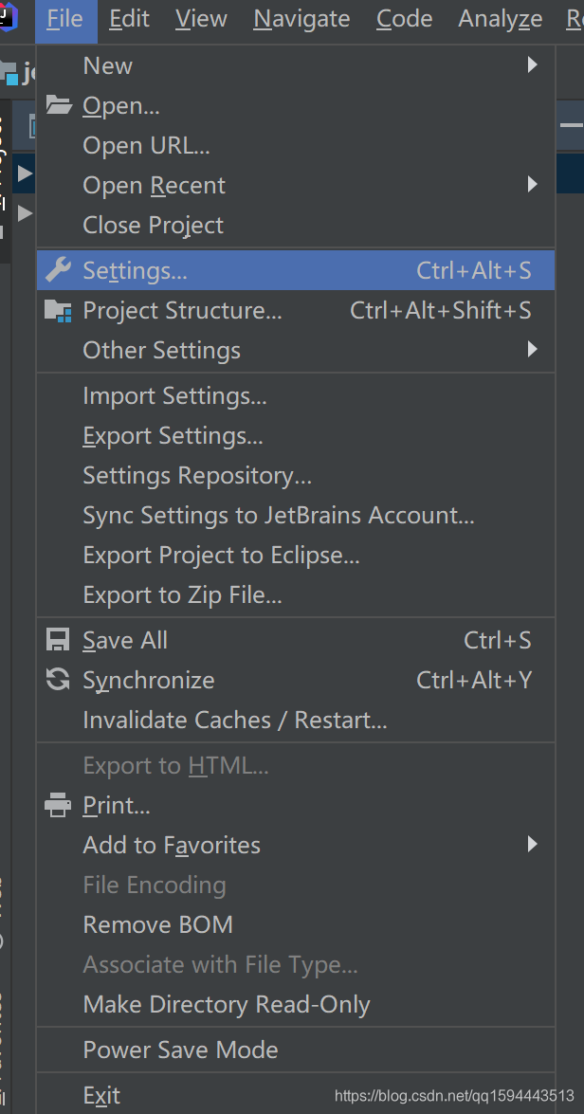The height and width of the screenshot is (1114, 584).
Task: Click Close Project
Action: point(153,225)
